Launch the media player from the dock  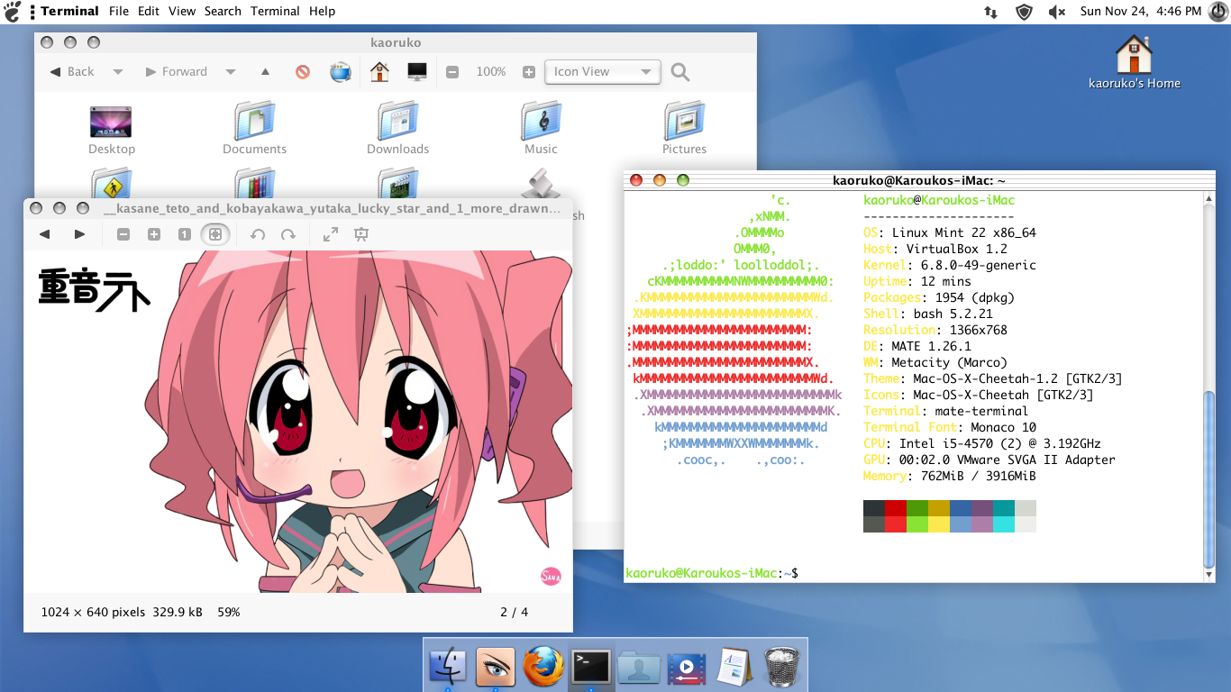687,668
